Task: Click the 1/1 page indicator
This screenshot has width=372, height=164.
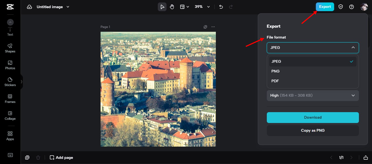Action: [341, 158]
